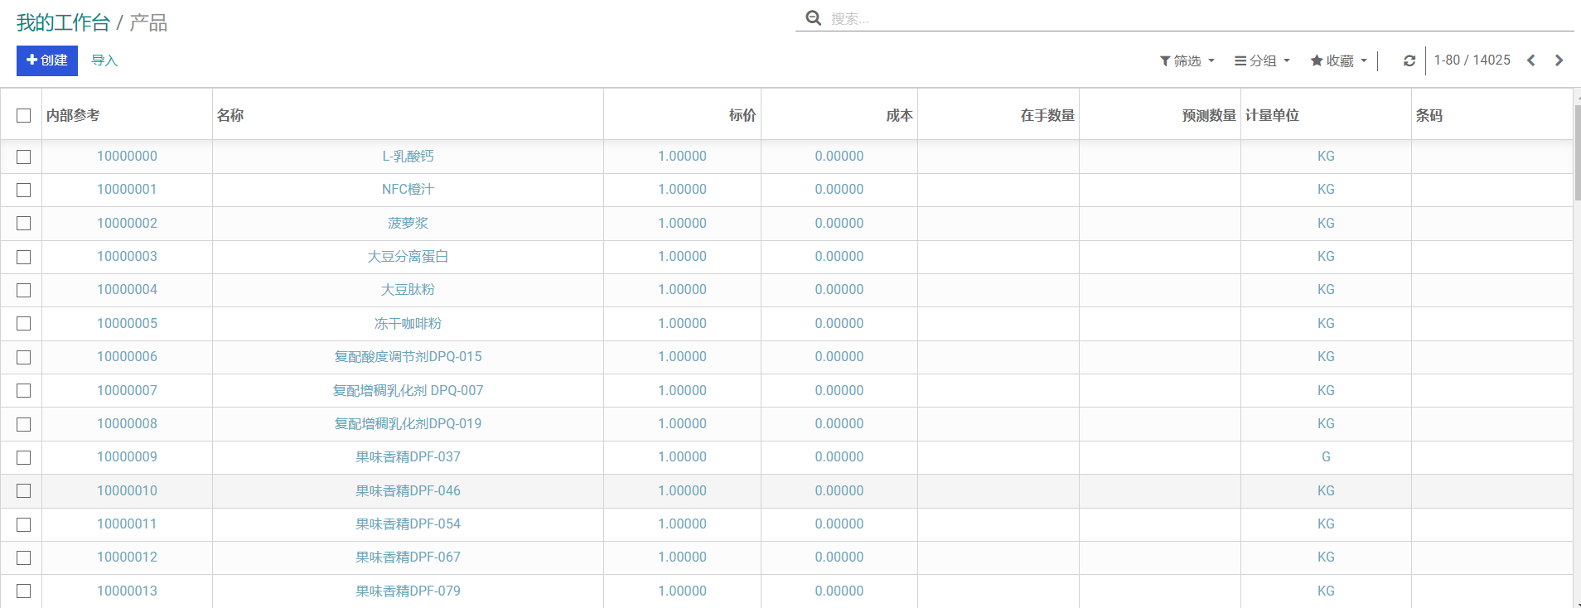This screenshot has height=608, width=1581.
Task: Open 我的工作台 breadcrumb link
Action: pyautogui.click(x=63, y=22)
